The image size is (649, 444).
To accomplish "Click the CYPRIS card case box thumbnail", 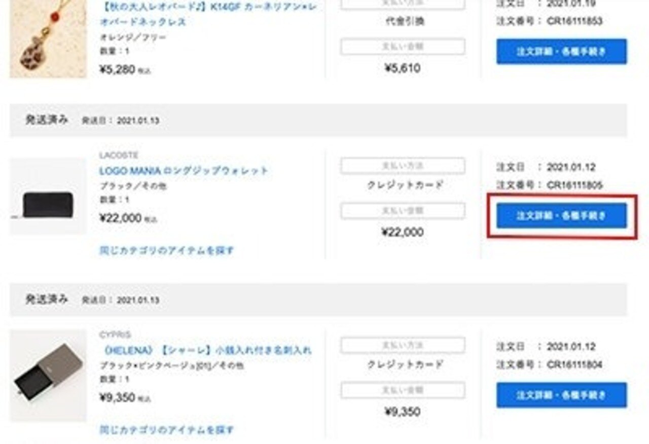I will (x=48, y=376).
